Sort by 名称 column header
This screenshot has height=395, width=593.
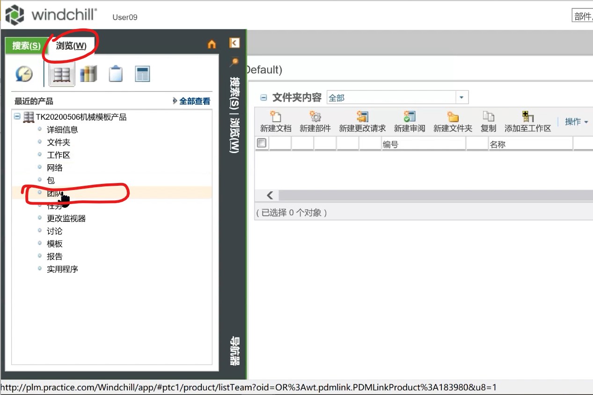click(x=530, y=144)
